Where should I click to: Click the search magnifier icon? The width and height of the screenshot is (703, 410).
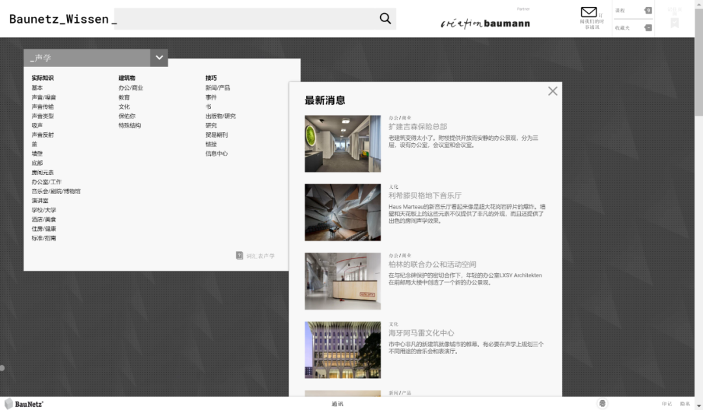[385, 18]
